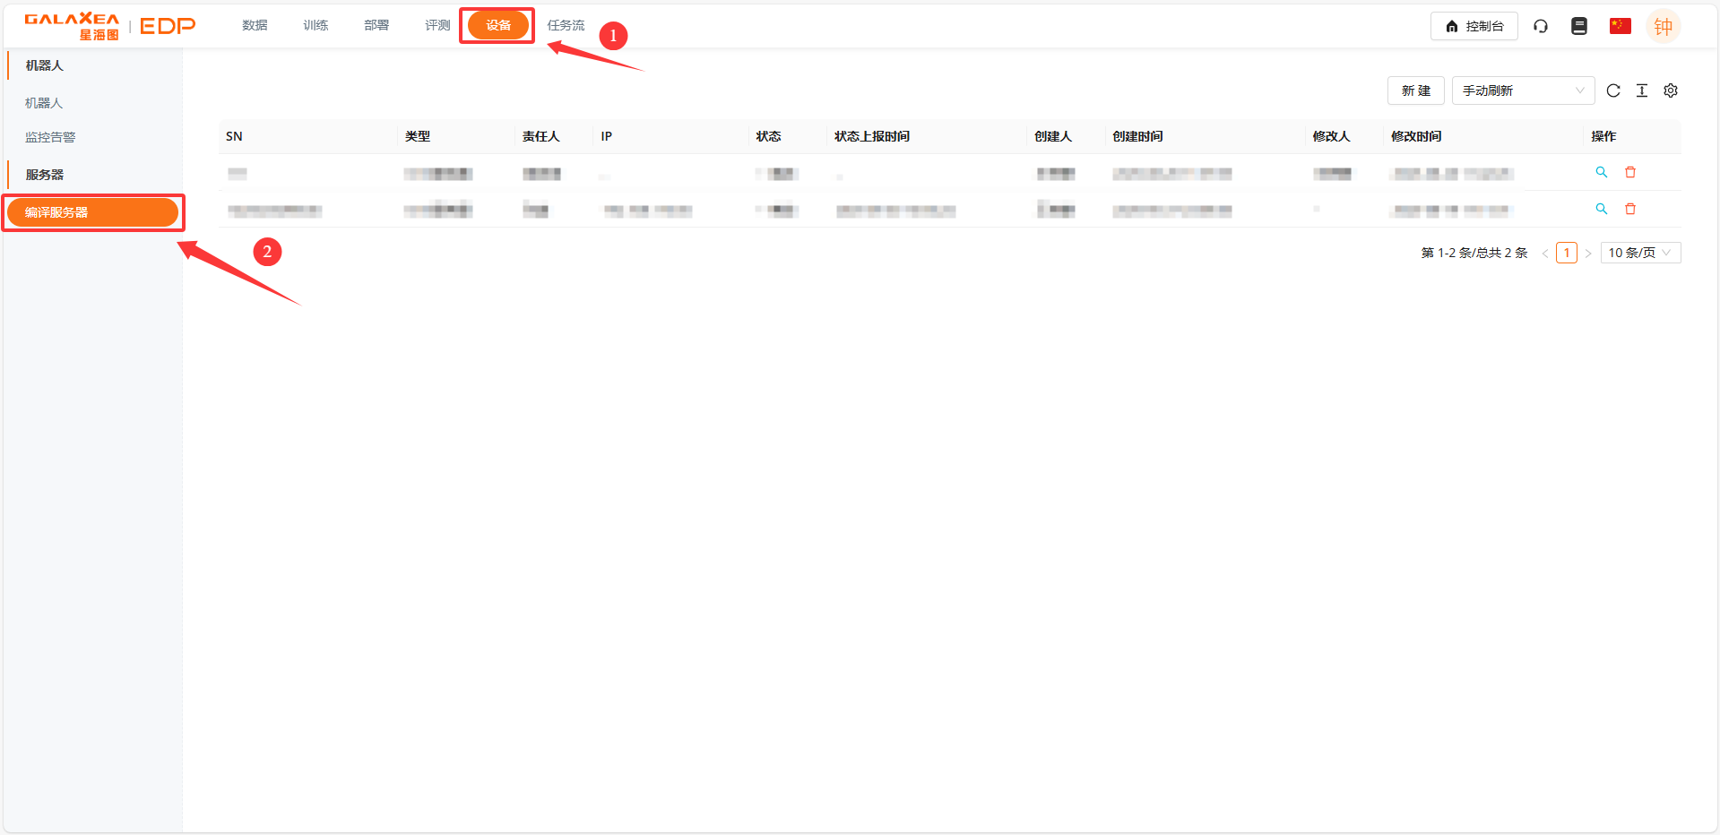Adjust table row density icon
Screen dimensions: 1720x835
point(1642,90)
